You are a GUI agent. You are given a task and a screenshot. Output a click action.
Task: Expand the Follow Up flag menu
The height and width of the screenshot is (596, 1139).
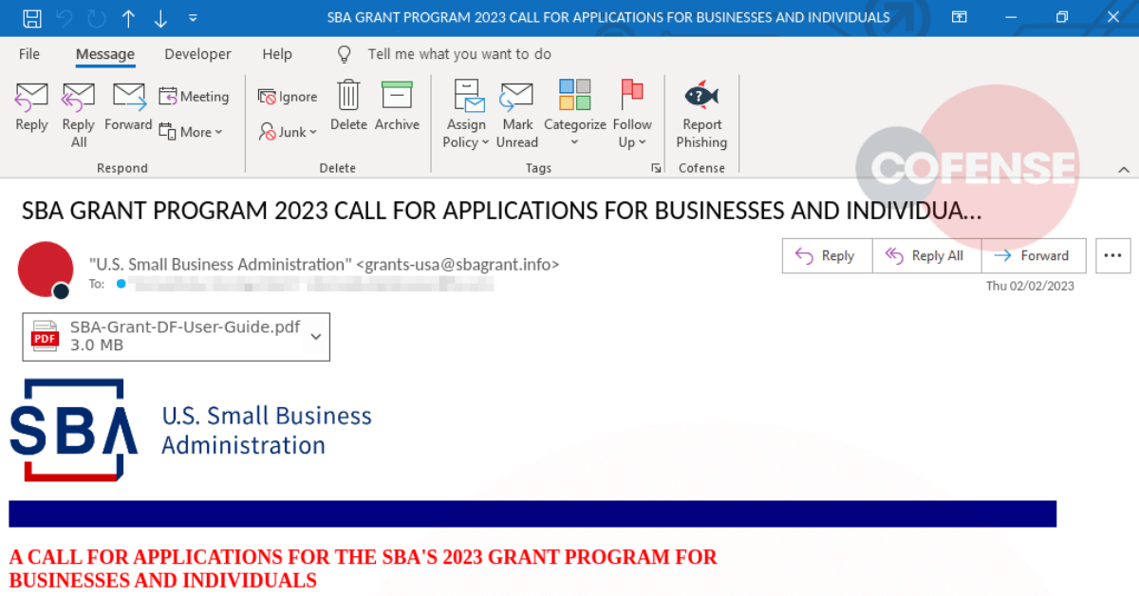coord(632,114)
